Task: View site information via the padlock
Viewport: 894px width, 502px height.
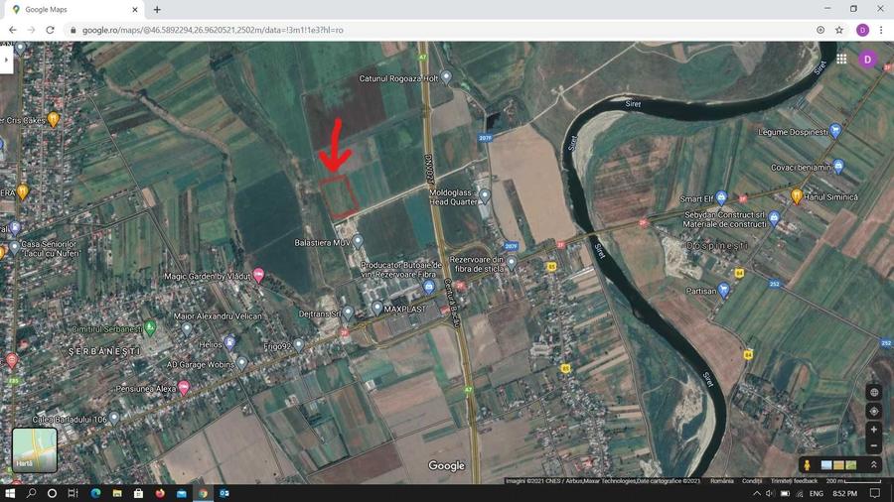Action: (73, 30)
